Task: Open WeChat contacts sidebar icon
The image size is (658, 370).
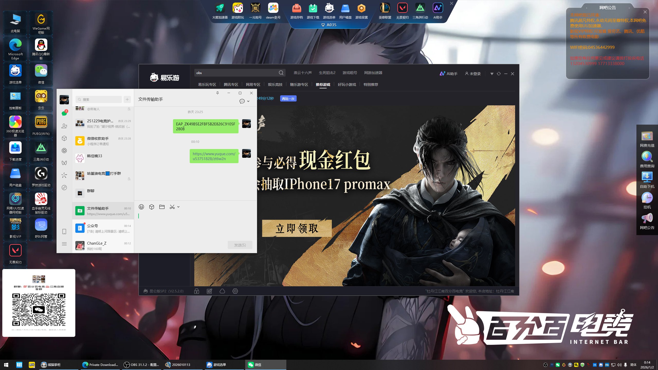Action: click(x=64, y=126)
